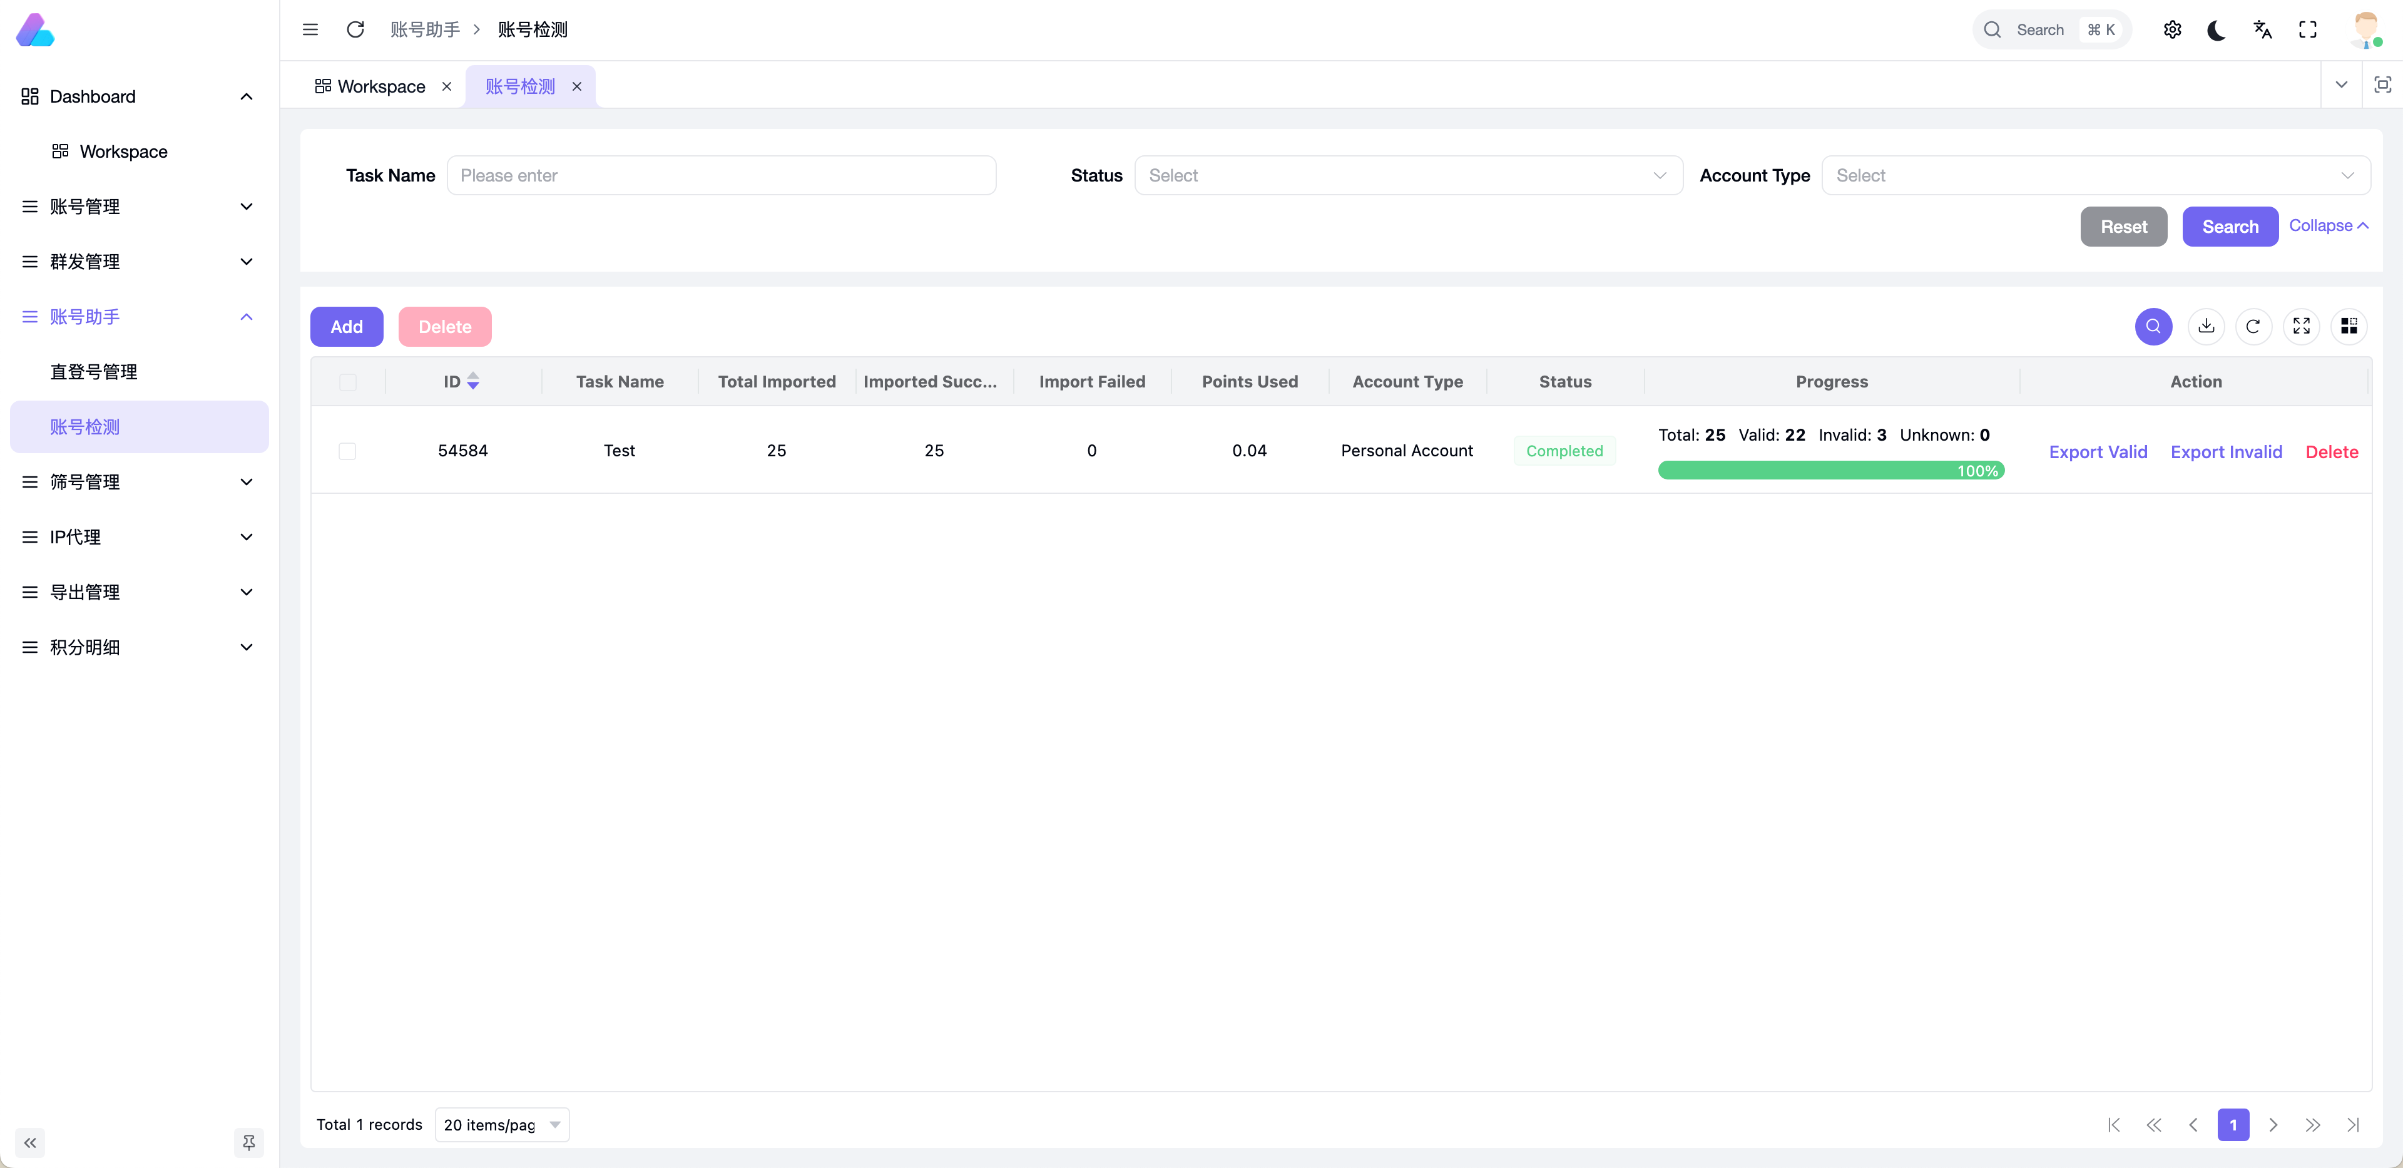Click the green 100% progress bar
The height and width of the screenshot is (1168, 2403).
[x=1830, y=470]
